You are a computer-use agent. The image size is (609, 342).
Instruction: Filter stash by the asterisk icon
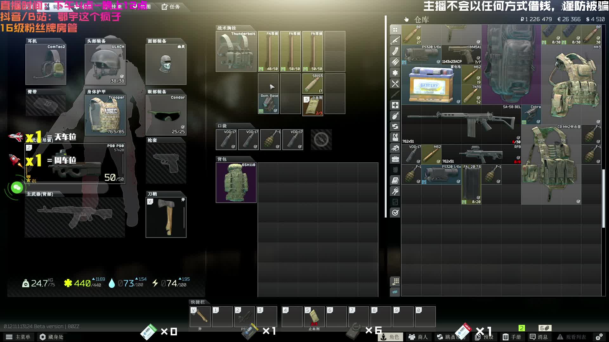pyautogui.click(x=395, y=73)
